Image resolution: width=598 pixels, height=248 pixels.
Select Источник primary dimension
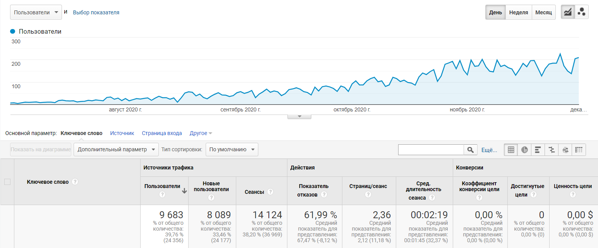click(x=122, y=133)
